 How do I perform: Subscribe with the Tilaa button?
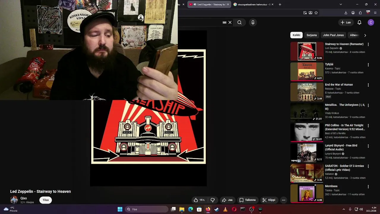[45, 200]
